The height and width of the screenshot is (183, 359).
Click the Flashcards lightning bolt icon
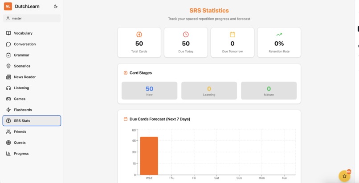point(8,110)
